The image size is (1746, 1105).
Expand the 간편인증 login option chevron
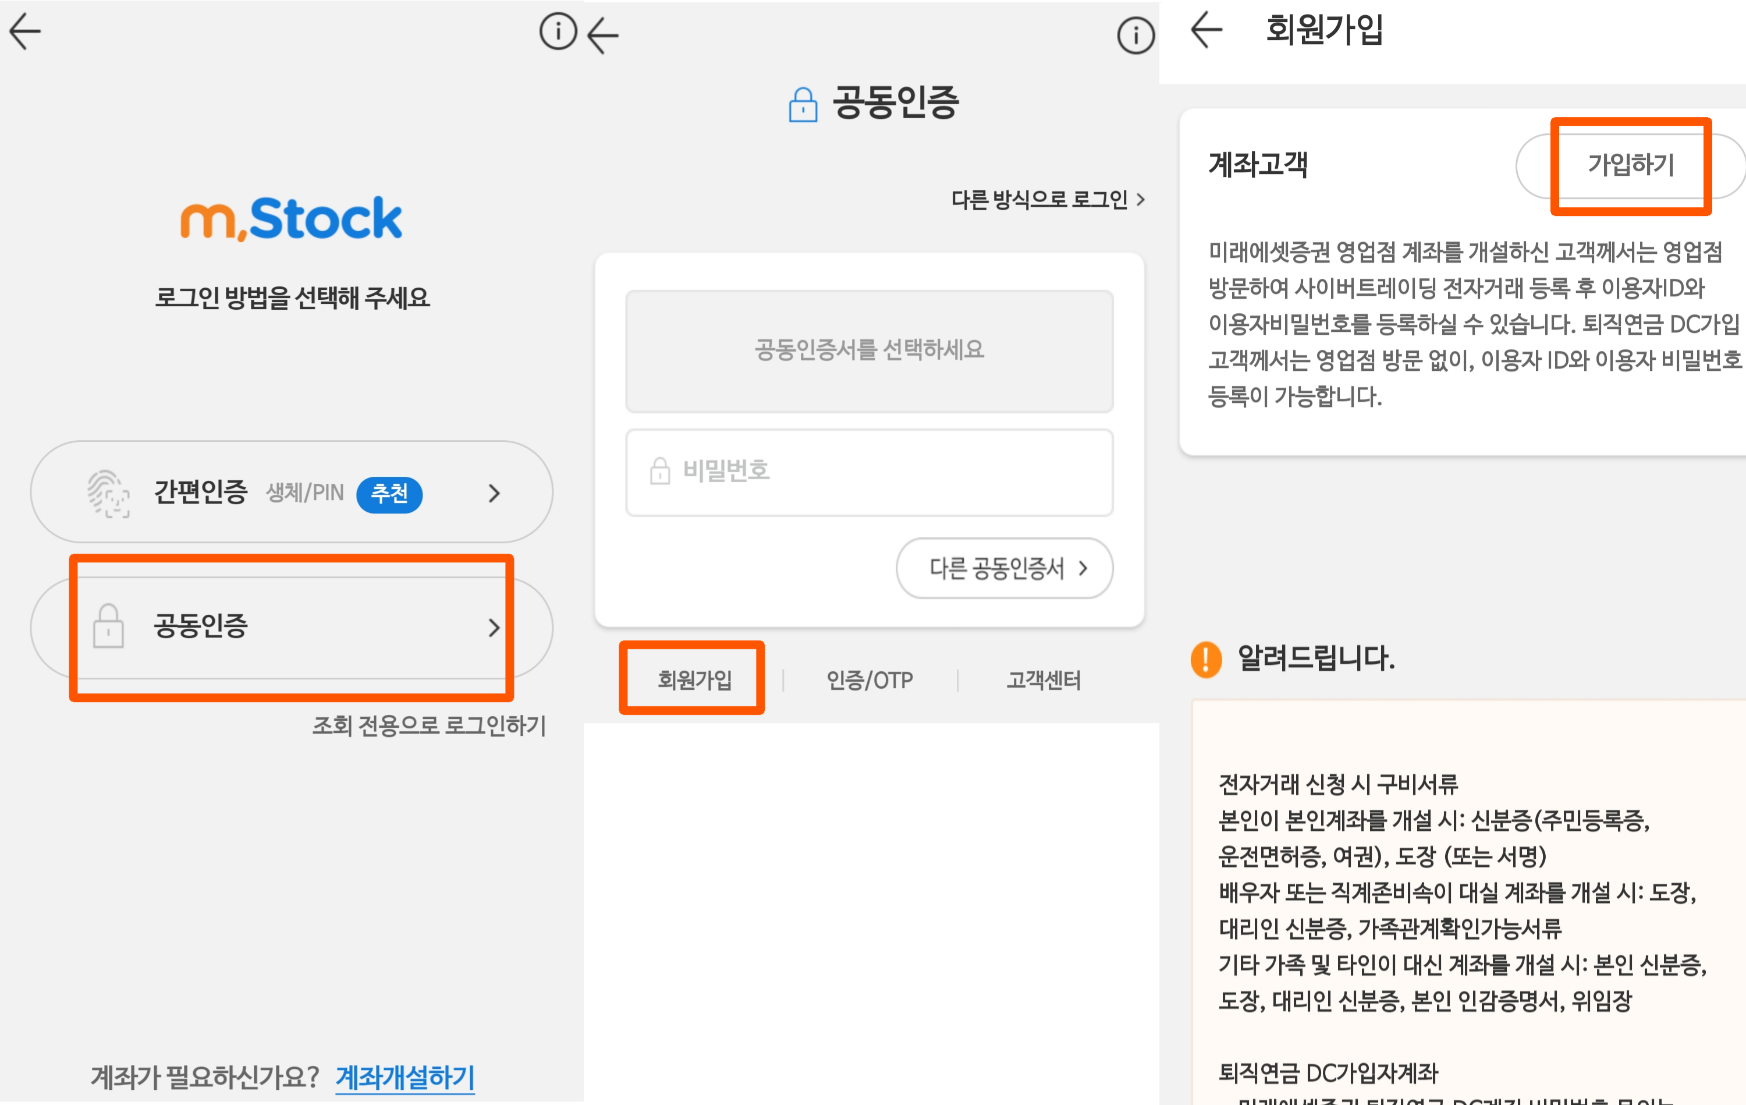pyautogui.click(x=495, y=493)
